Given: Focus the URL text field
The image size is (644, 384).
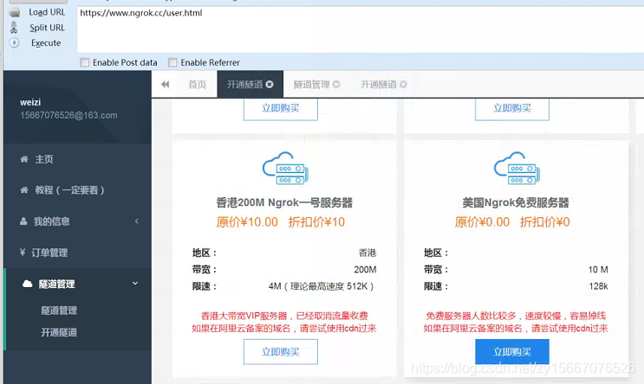Looking at the screenshot, I should [x=361, y=29].
